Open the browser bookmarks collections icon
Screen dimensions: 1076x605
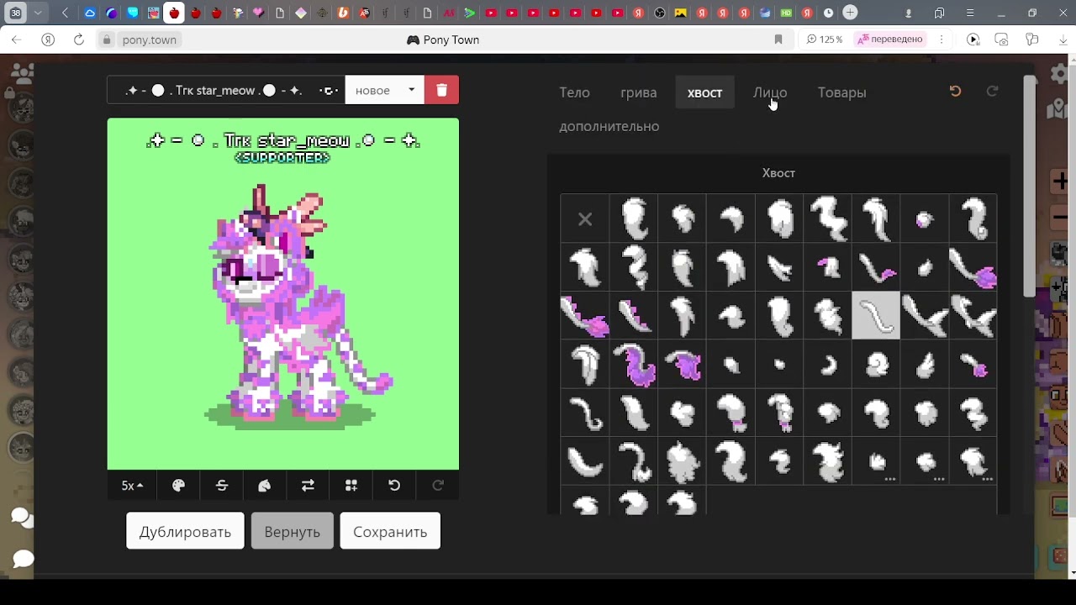coord(939,13)
